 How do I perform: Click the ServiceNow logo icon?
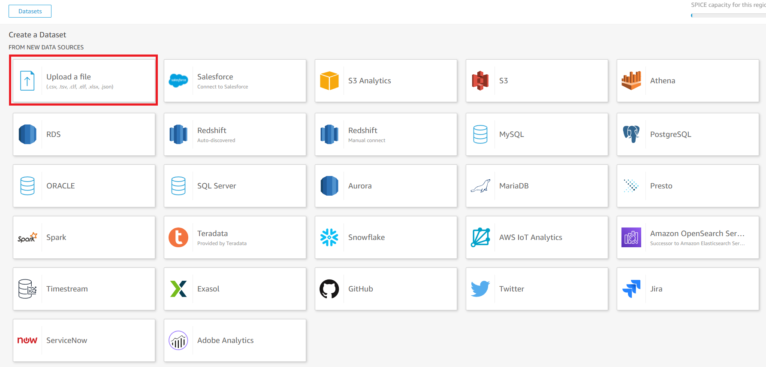pyautogui.click(x=27, y=340)
